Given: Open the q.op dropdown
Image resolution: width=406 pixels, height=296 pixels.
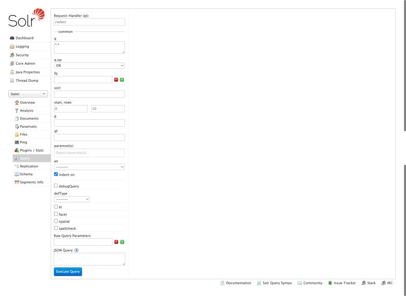Looking at the screenshot, I should pyautogui.click(x=89, y=65).
